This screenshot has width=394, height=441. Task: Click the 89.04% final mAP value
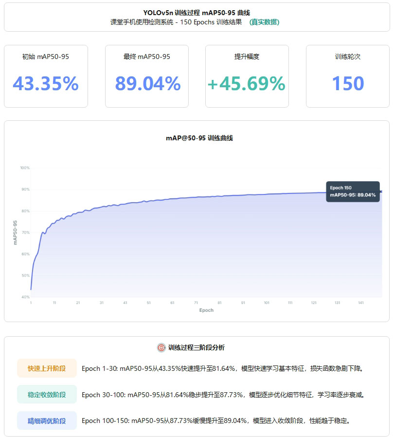pyautogui.click(x=148, y=83)
